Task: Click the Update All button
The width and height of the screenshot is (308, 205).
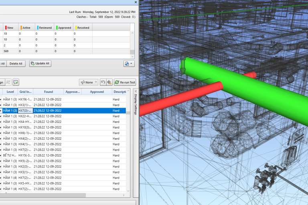Action: click(x=40, y=63)
